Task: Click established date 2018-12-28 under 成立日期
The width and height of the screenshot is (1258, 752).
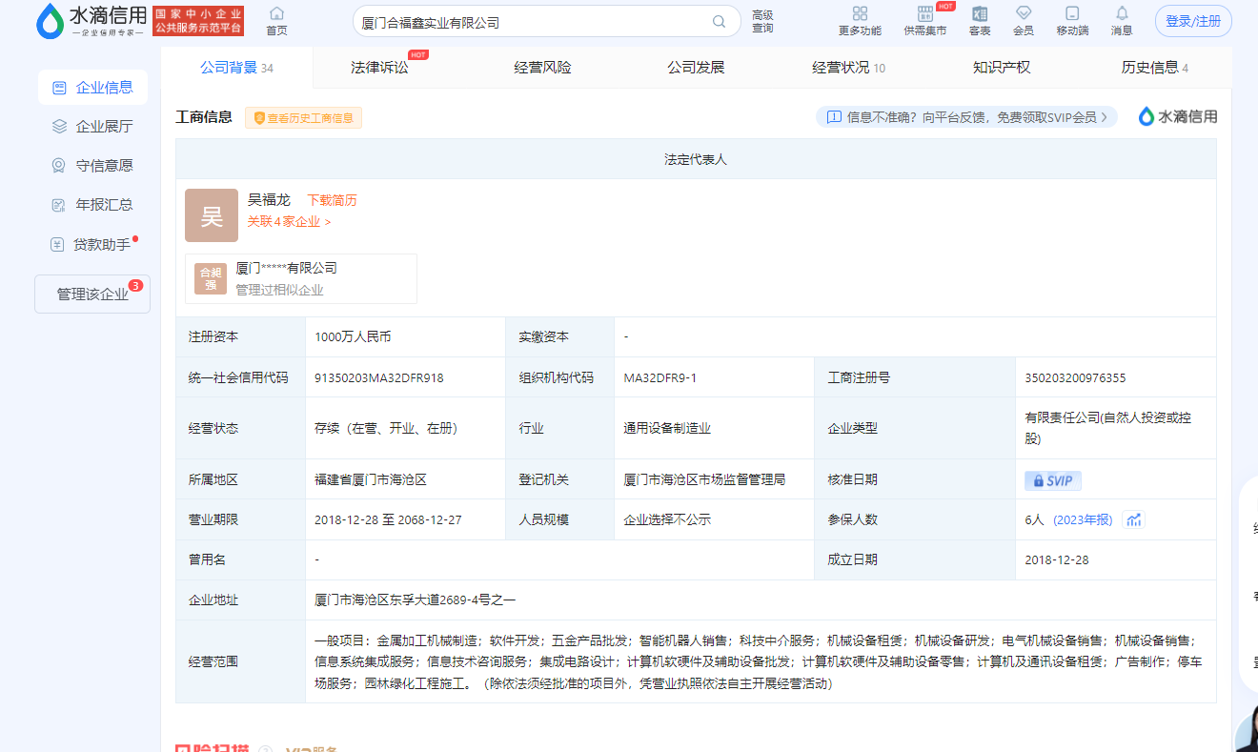Action: pyautogui.click(x=1056, y=560)
